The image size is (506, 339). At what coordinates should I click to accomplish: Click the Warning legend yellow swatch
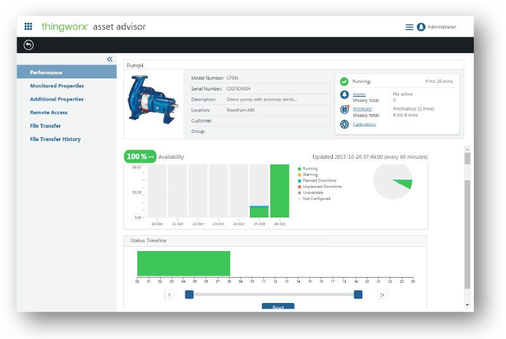pyautogui.click(x=299, y=175)
